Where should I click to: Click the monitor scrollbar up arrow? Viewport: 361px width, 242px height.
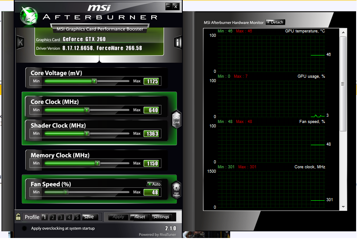(343, 32)
